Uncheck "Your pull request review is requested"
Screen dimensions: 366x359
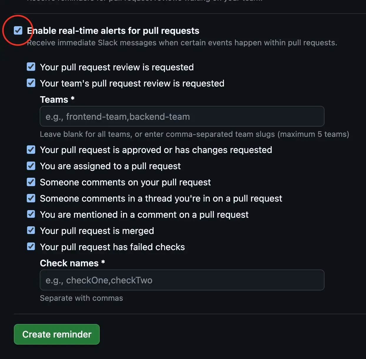point(31,67)
